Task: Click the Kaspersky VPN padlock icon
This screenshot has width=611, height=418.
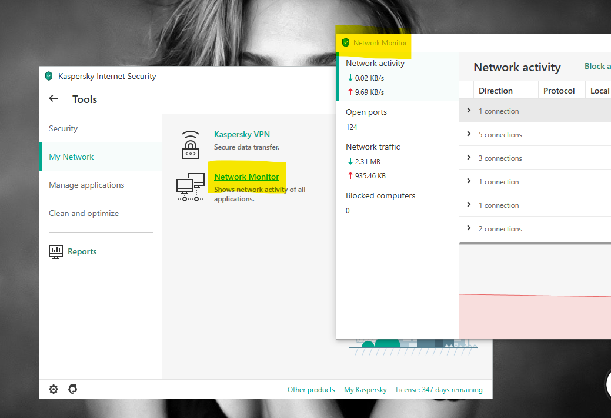Action: pyautogui.click(x=191, y=145)
